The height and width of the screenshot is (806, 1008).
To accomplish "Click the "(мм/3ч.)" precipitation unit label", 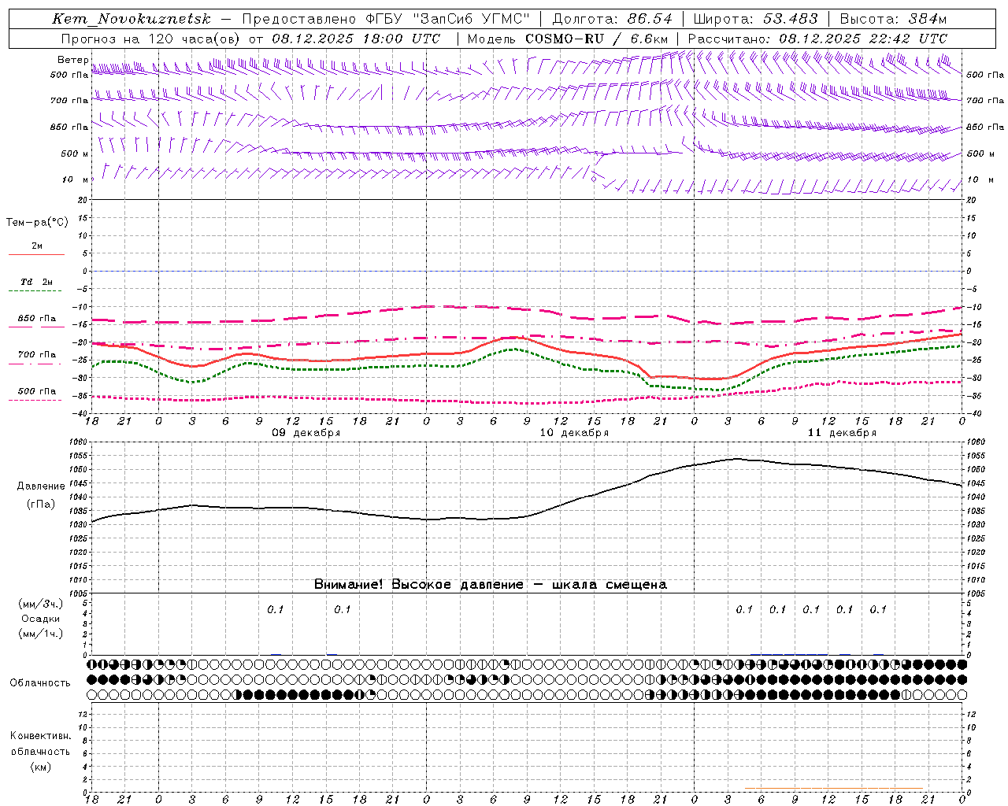I will pyautogui.click(x=41, y=604).
